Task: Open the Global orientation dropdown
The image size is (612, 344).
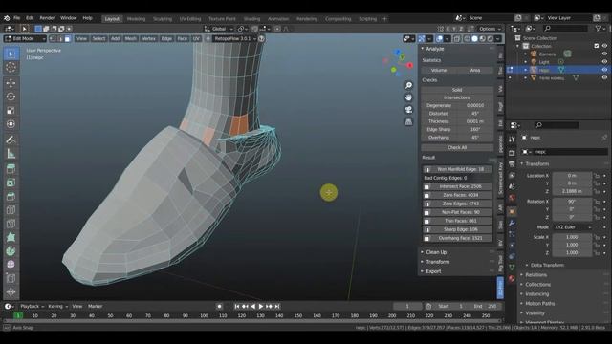Action: [219, 29]
